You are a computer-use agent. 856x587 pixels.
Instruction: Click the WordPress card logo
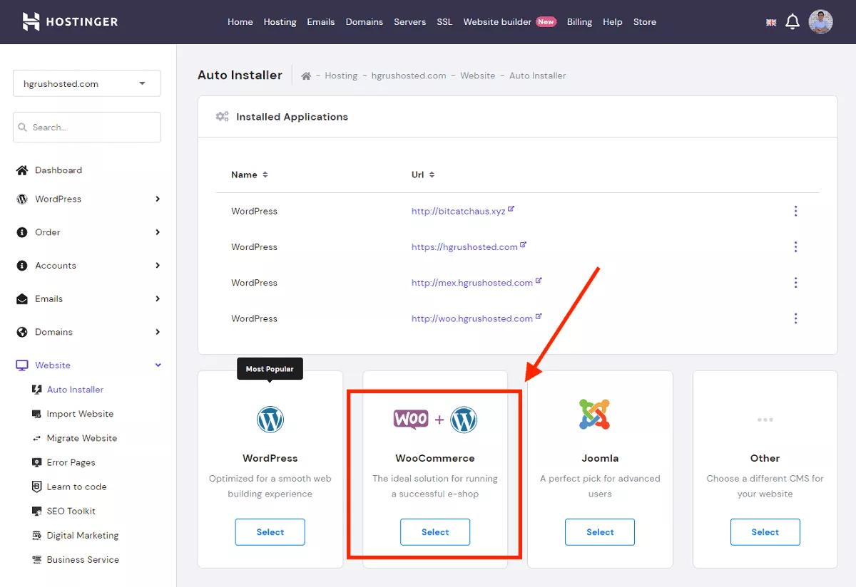[270, 420]
